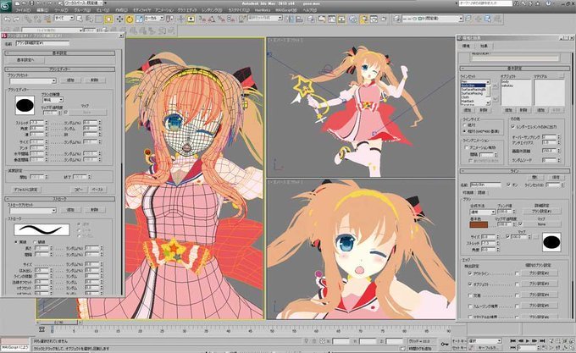The width and height of the screenshot is (576, 353).
Task: Open the Schematic View icon
Action: click(342, 19)
